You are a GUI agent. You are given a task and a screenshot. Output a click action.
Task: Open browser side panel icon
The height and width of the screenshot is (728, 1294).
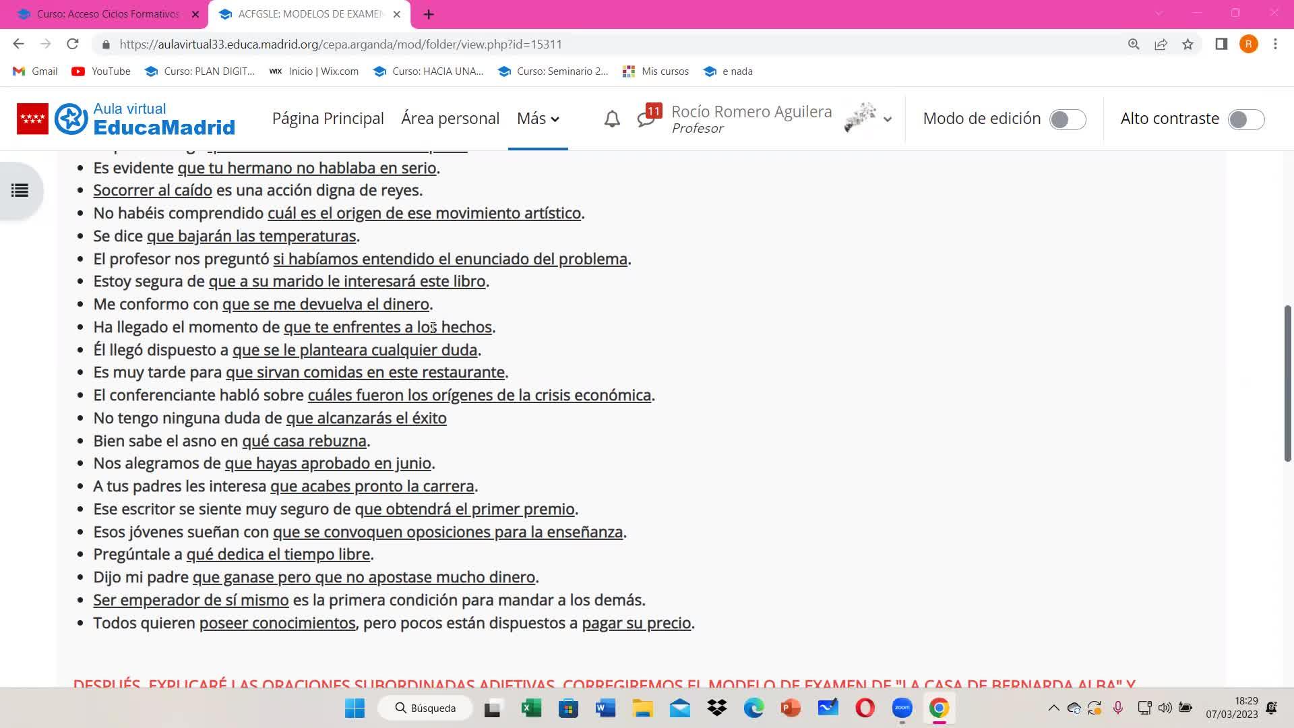tap(1221, 44)
